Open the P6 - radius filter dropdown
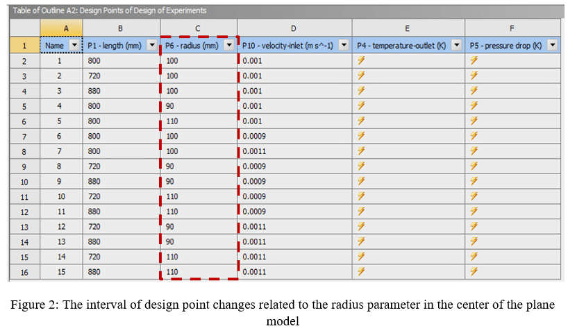Viewport: 568px width, 333px height. pos(230,46)
